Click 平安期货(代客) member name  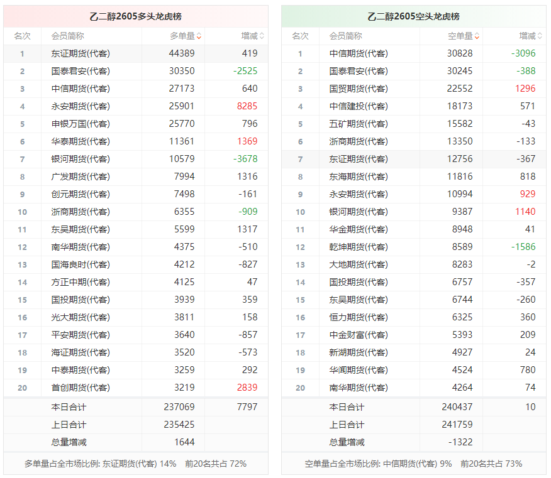click(x=81, y=335)
